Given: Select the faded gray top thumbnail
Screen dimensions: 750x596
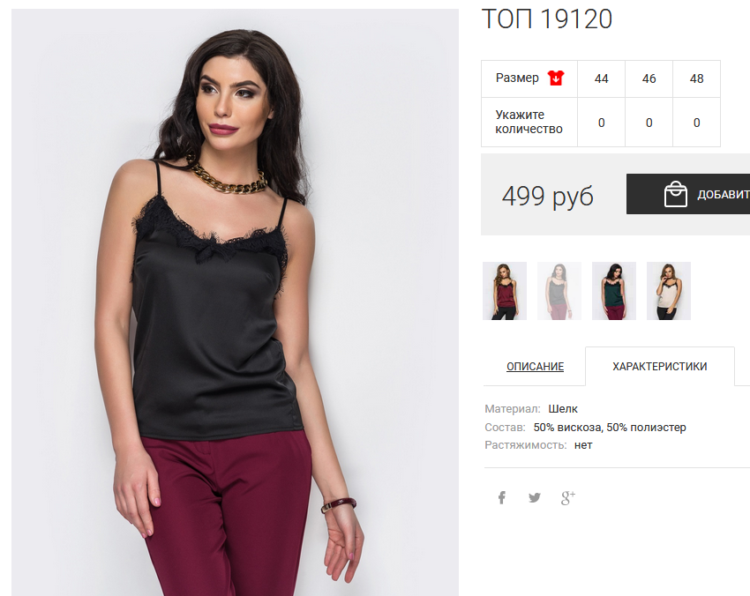Looking at the screenshot, I should point(559,291).
